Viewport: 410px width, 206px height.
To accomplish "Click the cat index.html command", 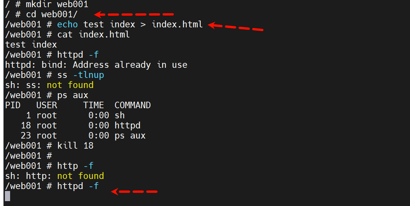I will [93, 35].
